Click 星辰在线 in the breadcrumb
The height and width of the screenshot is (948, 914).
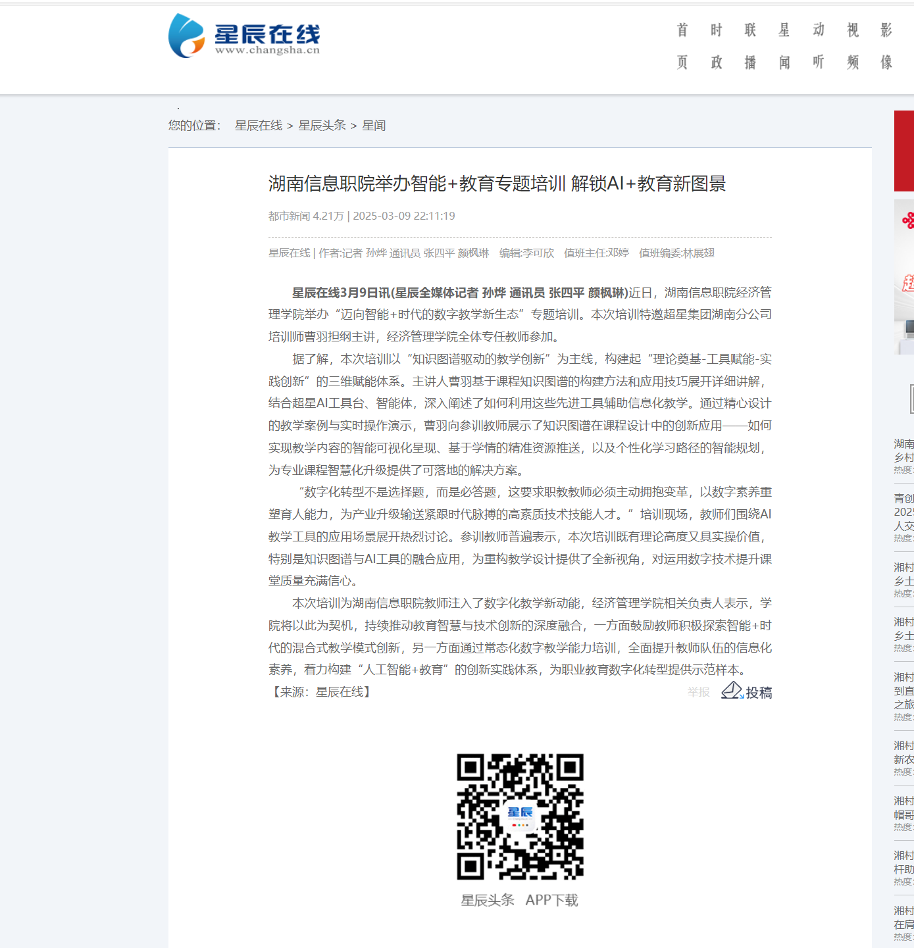pyautogui.click(x=259, y=126)
